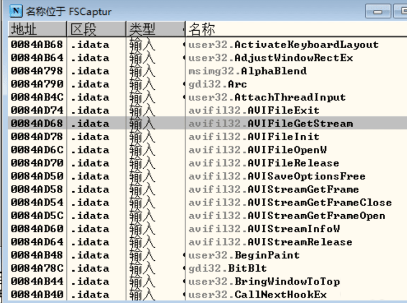Image resolution: width=407 pixels, height=303 pixels.
Task: Select user32.BringWindowToTop entry
Action: point(264,282)
